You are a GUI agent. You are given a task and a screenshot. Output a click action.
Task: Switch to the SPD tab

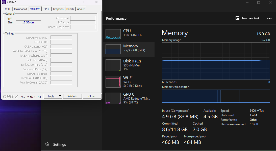pyautogui.click(x=46, y=9)
